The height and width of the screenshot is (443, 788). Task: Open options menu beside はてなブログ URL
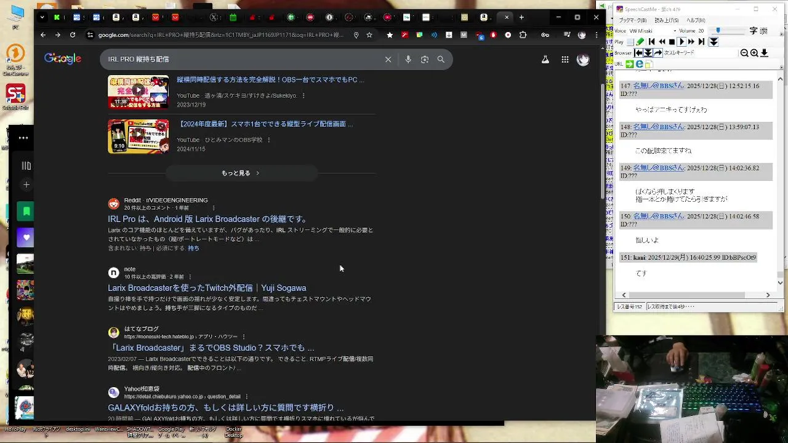[x=244, y=337]
